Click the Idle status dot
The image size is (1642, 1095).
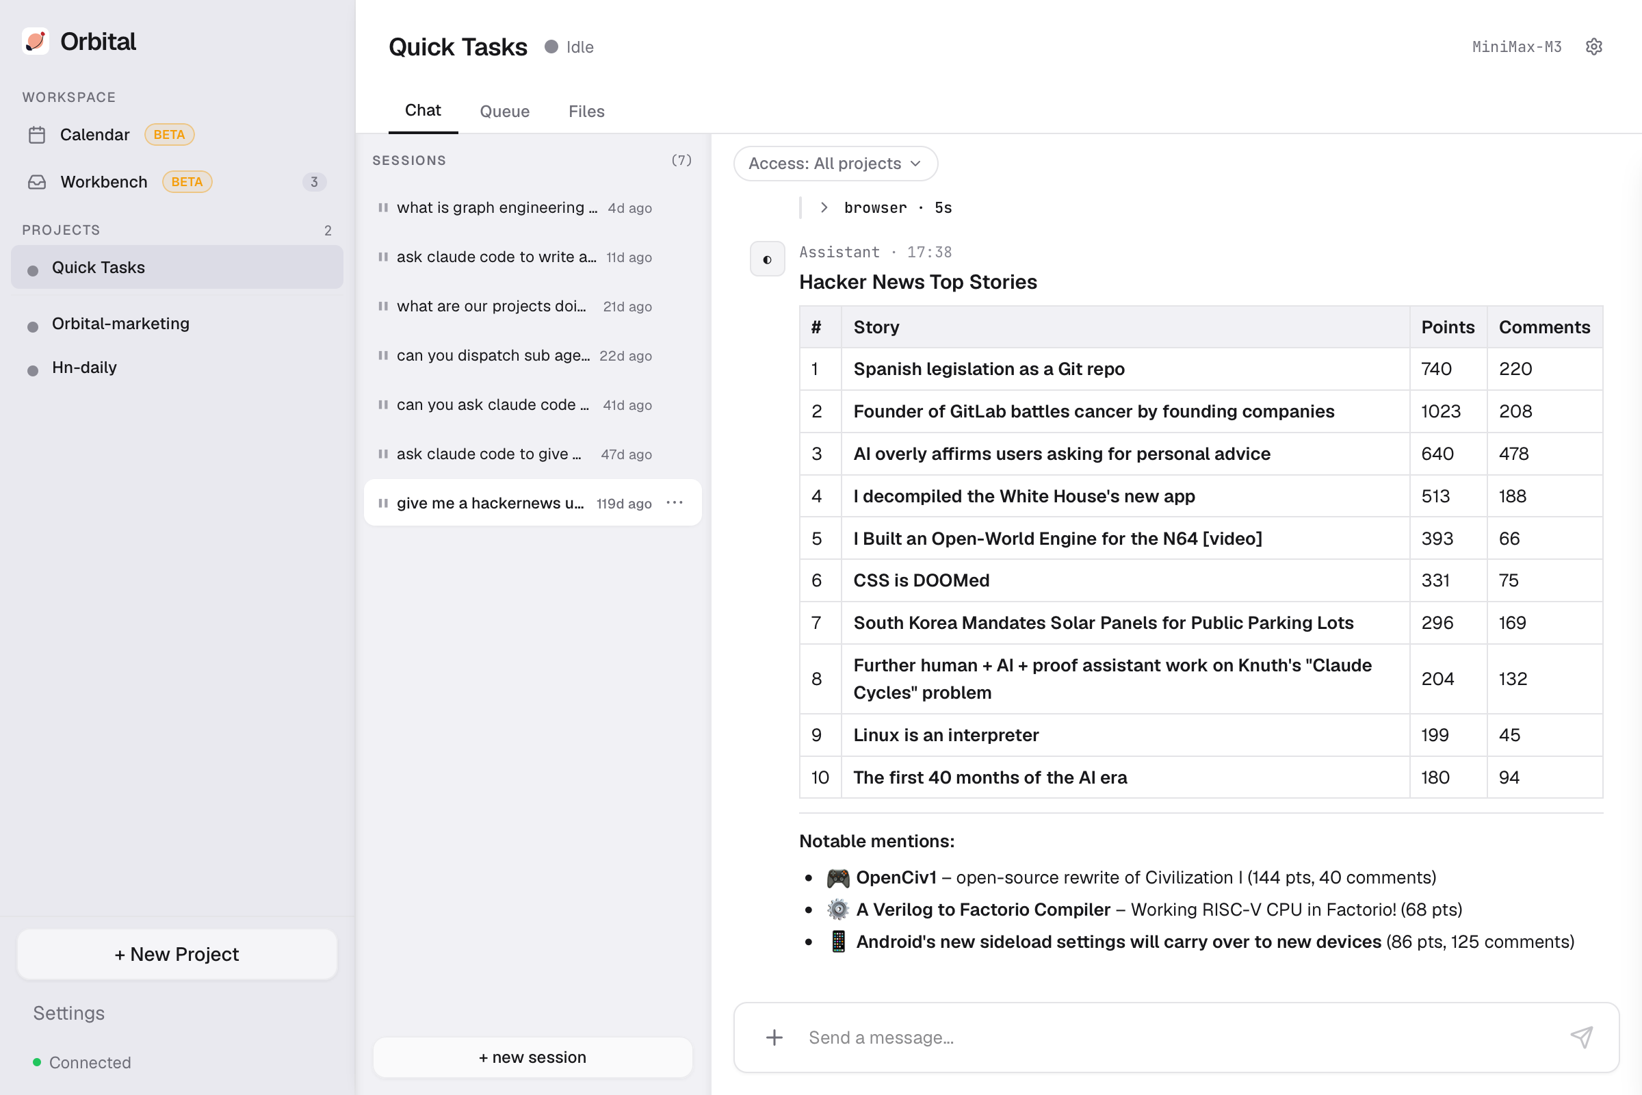[551, 47]
